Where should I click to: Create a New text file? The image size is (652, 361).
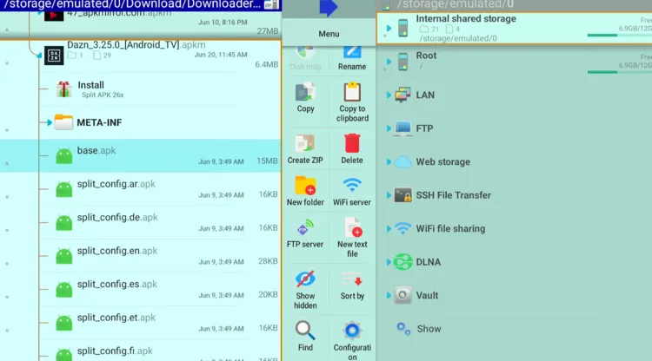[352, 238]
